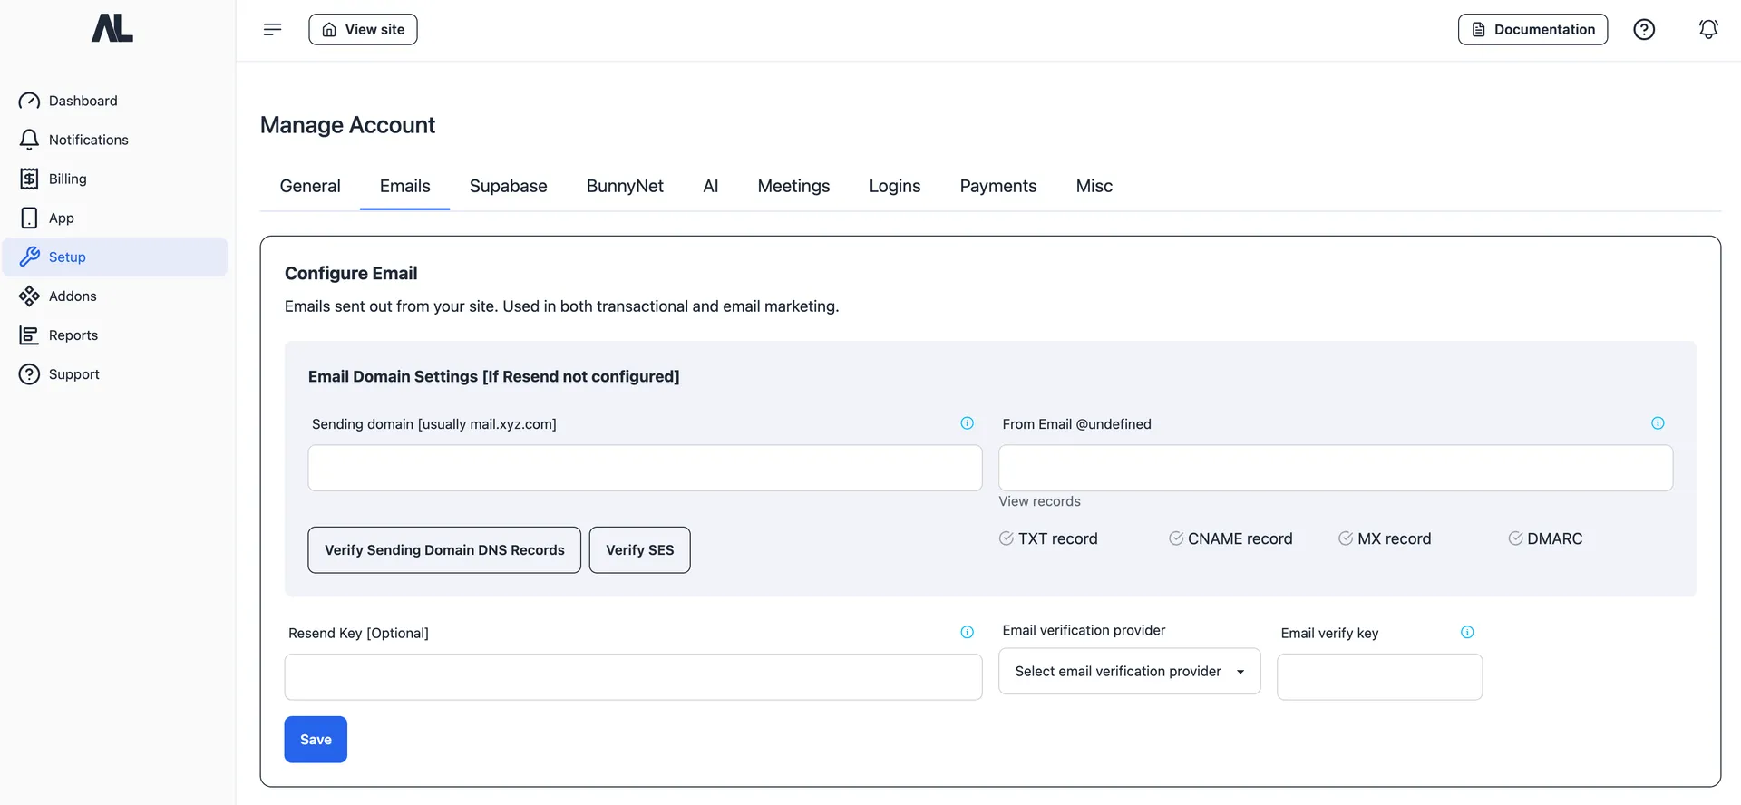Viewport: 1741px width, 805px height.
Task: Switch to the AI tab
Action: (x=711, y=186)
